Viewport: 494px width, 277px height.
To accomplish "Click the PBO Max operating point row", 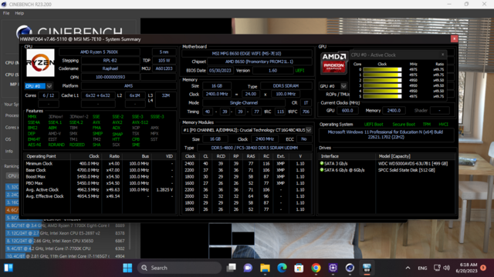I will [x=100, y=183].
